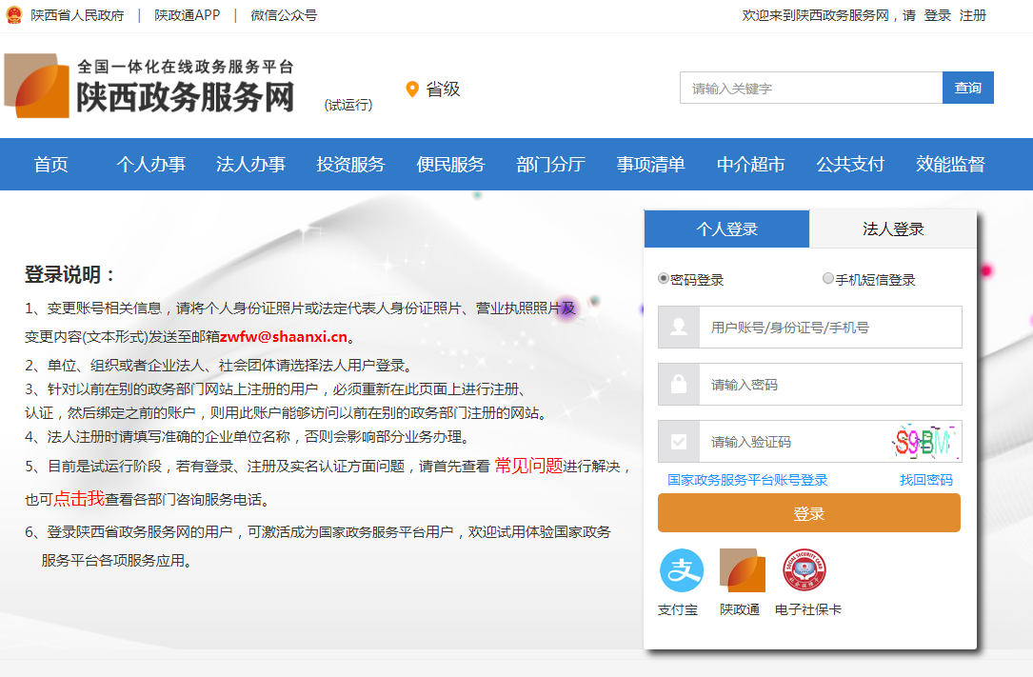
Task: Select the 手机短信登录 radio button
Action: click(828, 279)
